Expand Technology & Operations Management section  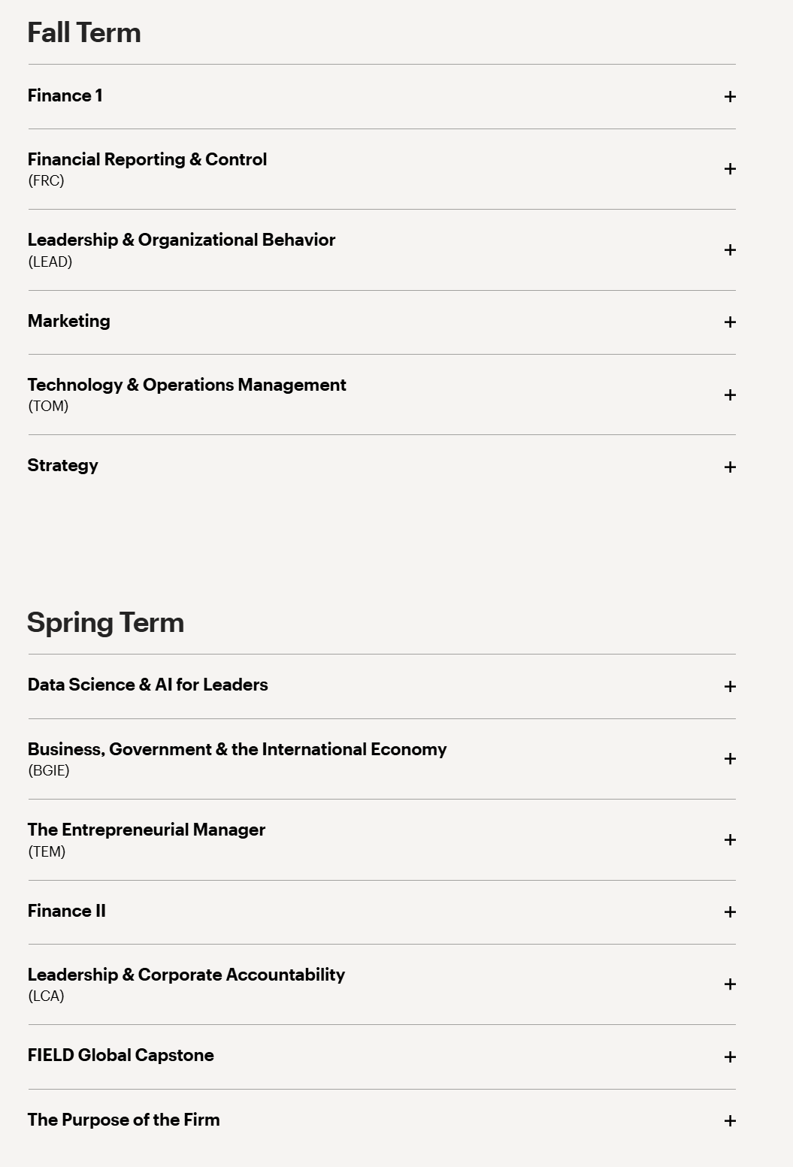pos(729,395)
